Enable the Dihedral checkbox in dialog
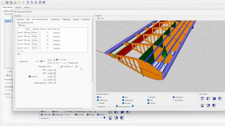The image size is (225, 126). pos(98,103)
